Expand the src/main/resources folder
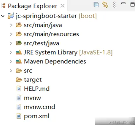135x125 pixels. pyautogui.click(x=11, y=34)
